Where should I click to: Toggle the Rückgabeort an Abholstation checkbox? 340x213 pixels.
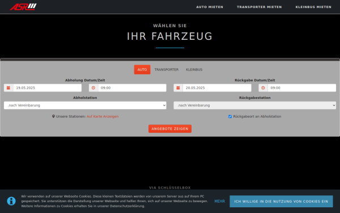pos(230,116)
